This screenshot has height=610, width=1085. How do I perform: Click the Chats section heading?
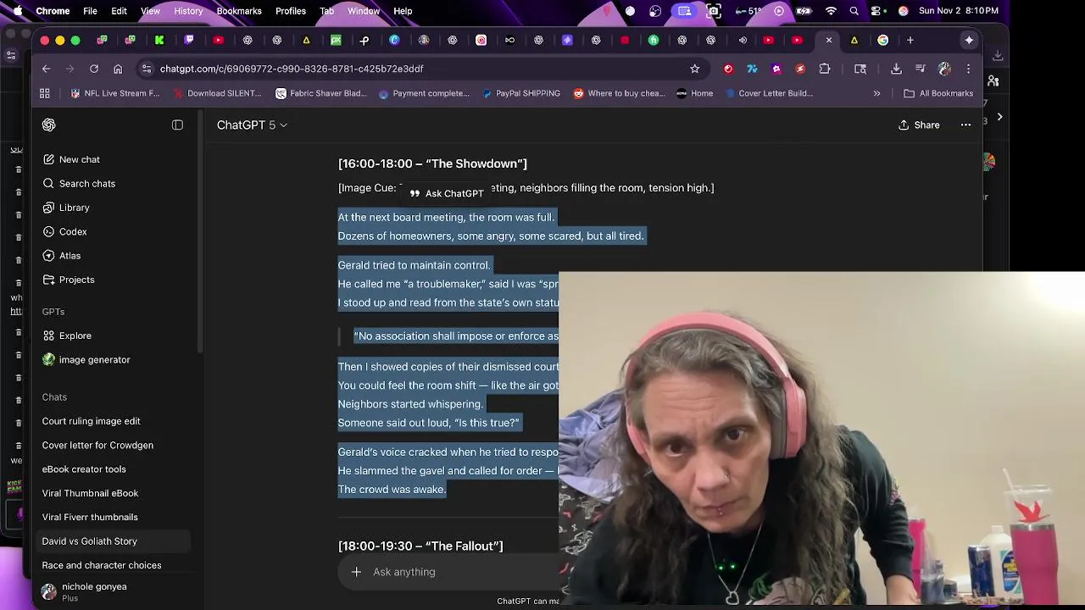tap(54, 397)
